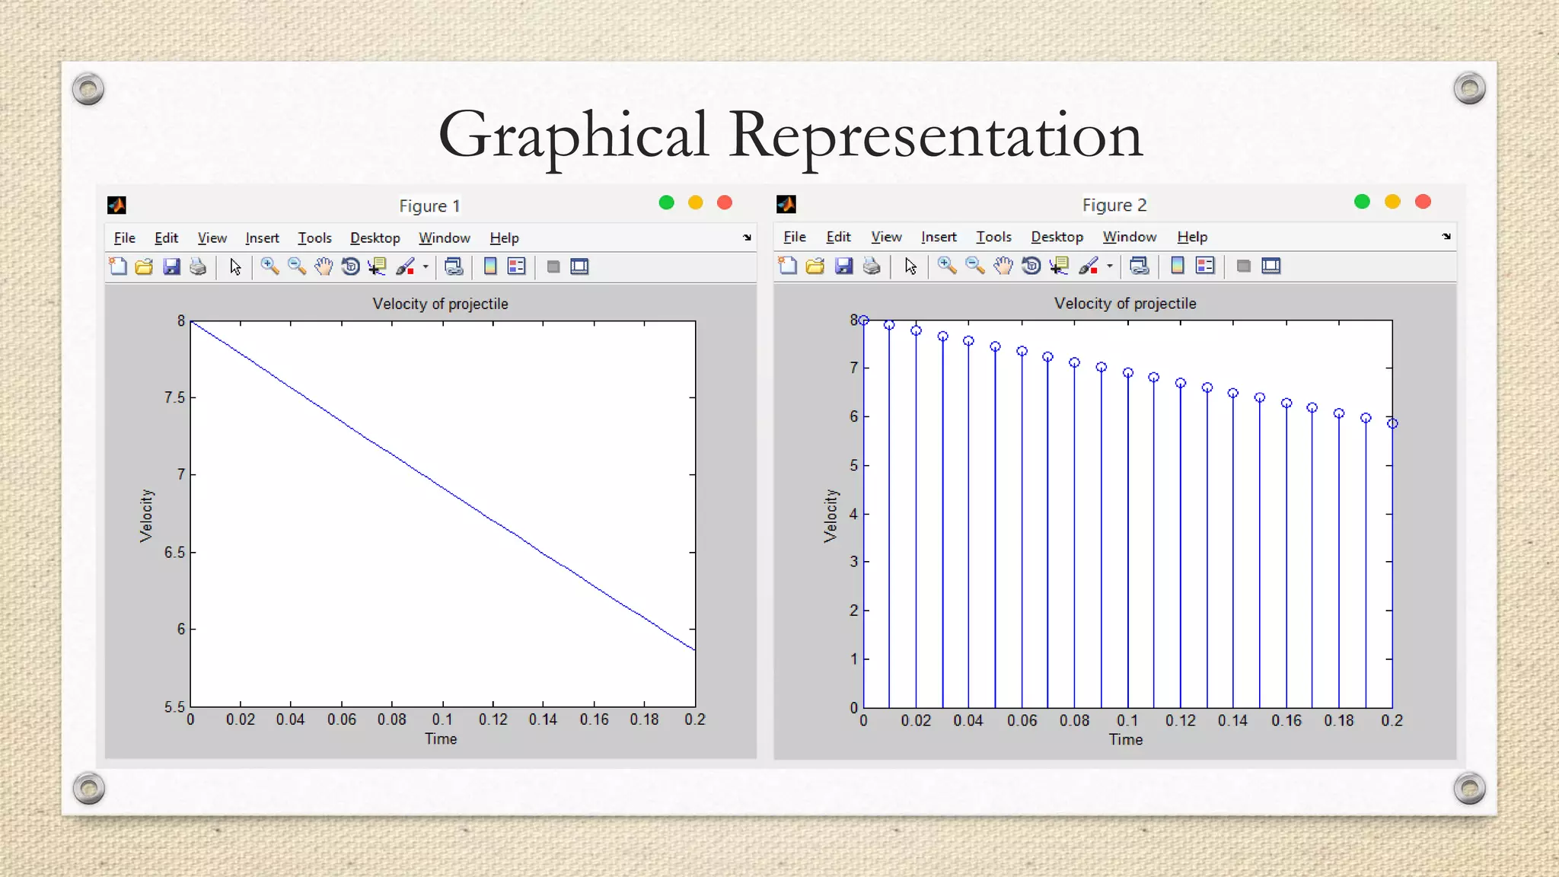The height and width of the screenshot is (877, 1559).
Task: Open Brush color dropdown arrow in Figure 2
Action: 1110,266
